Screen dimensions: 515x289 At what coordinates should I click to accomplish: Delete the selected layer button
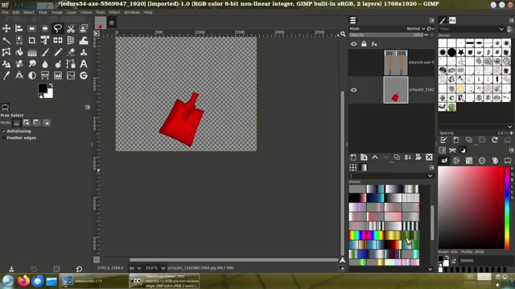pos(429,157)
